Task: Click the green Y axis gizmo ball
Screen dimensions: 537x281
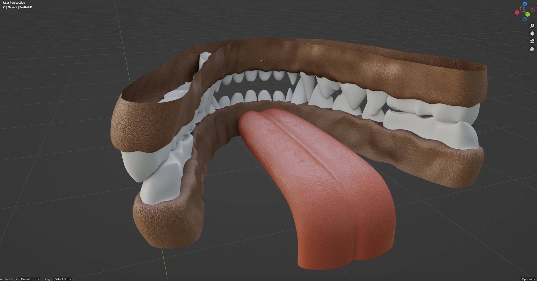Action: 527,15
